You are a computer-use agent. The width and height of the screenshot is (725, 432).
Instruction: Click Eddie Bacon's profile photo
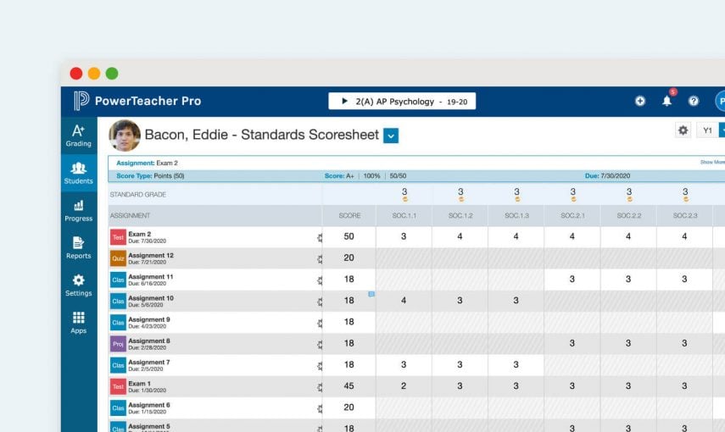(125, 136)
